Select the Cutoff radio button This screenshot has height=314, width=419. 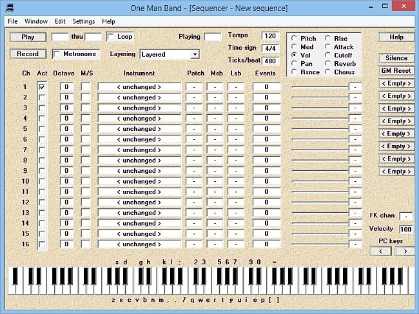327,55
